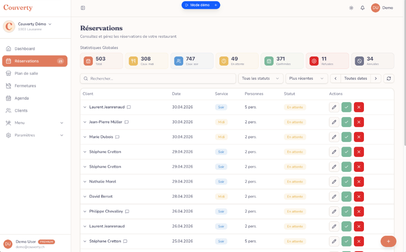Refuse David Berset's reservation
406x252 pixels.
359,197
